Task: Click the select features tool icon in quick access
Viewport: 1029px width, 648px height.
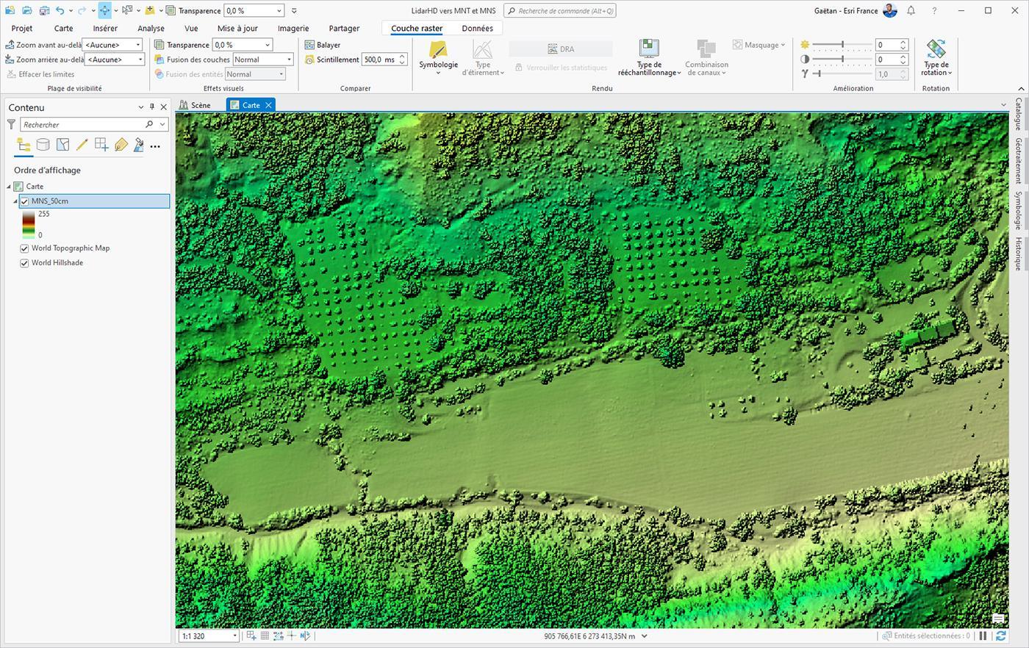Action: 128,11
